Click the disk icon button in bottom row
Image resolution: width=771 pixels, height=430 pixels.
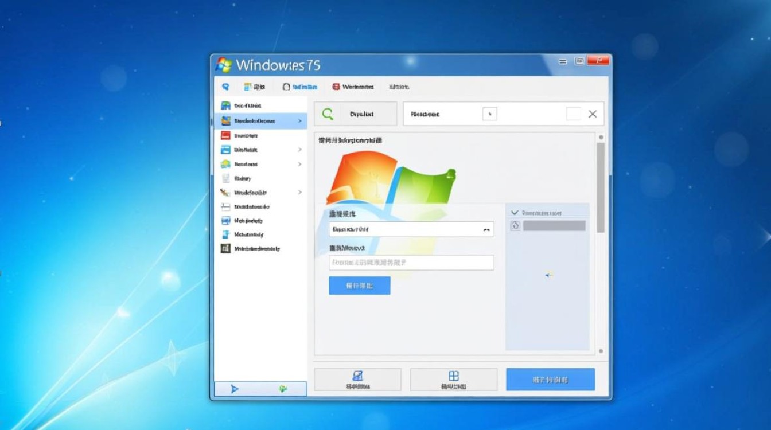[x=357, y=380]
